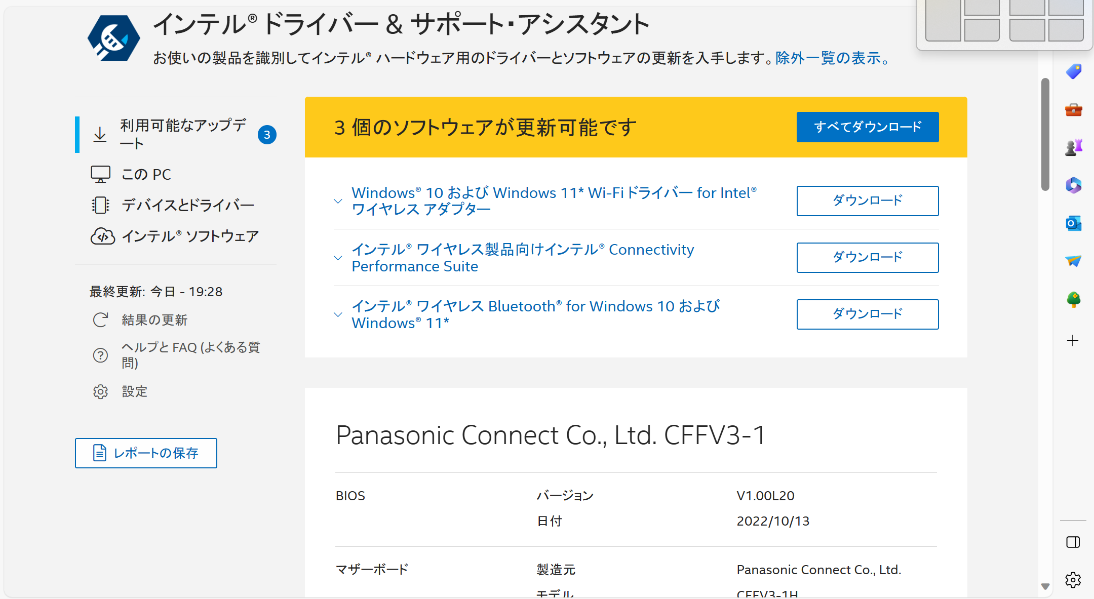1094x599 pixels.
Task: Select the top-left quadrant of four-grid layout
Action: (1027, 8)
